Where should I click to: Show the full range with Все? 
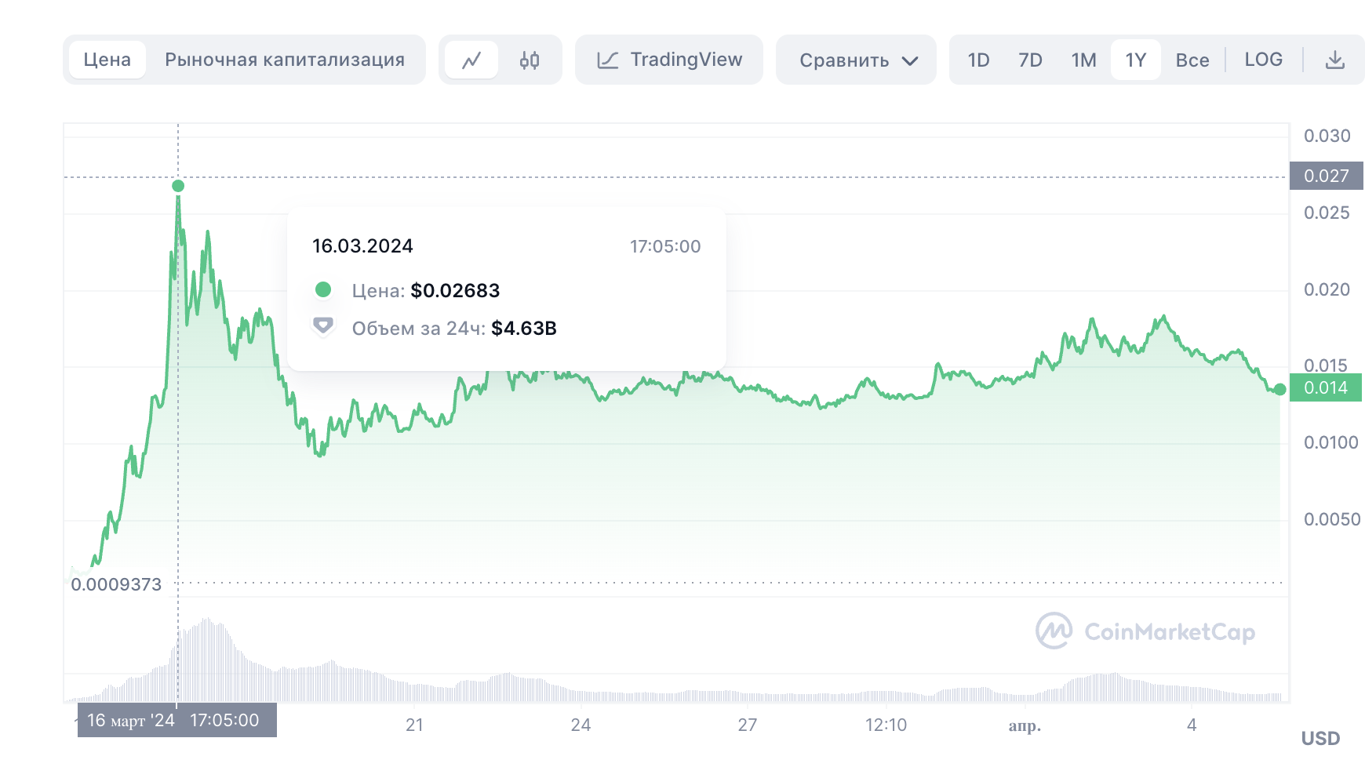click(x=1192, y=60)
